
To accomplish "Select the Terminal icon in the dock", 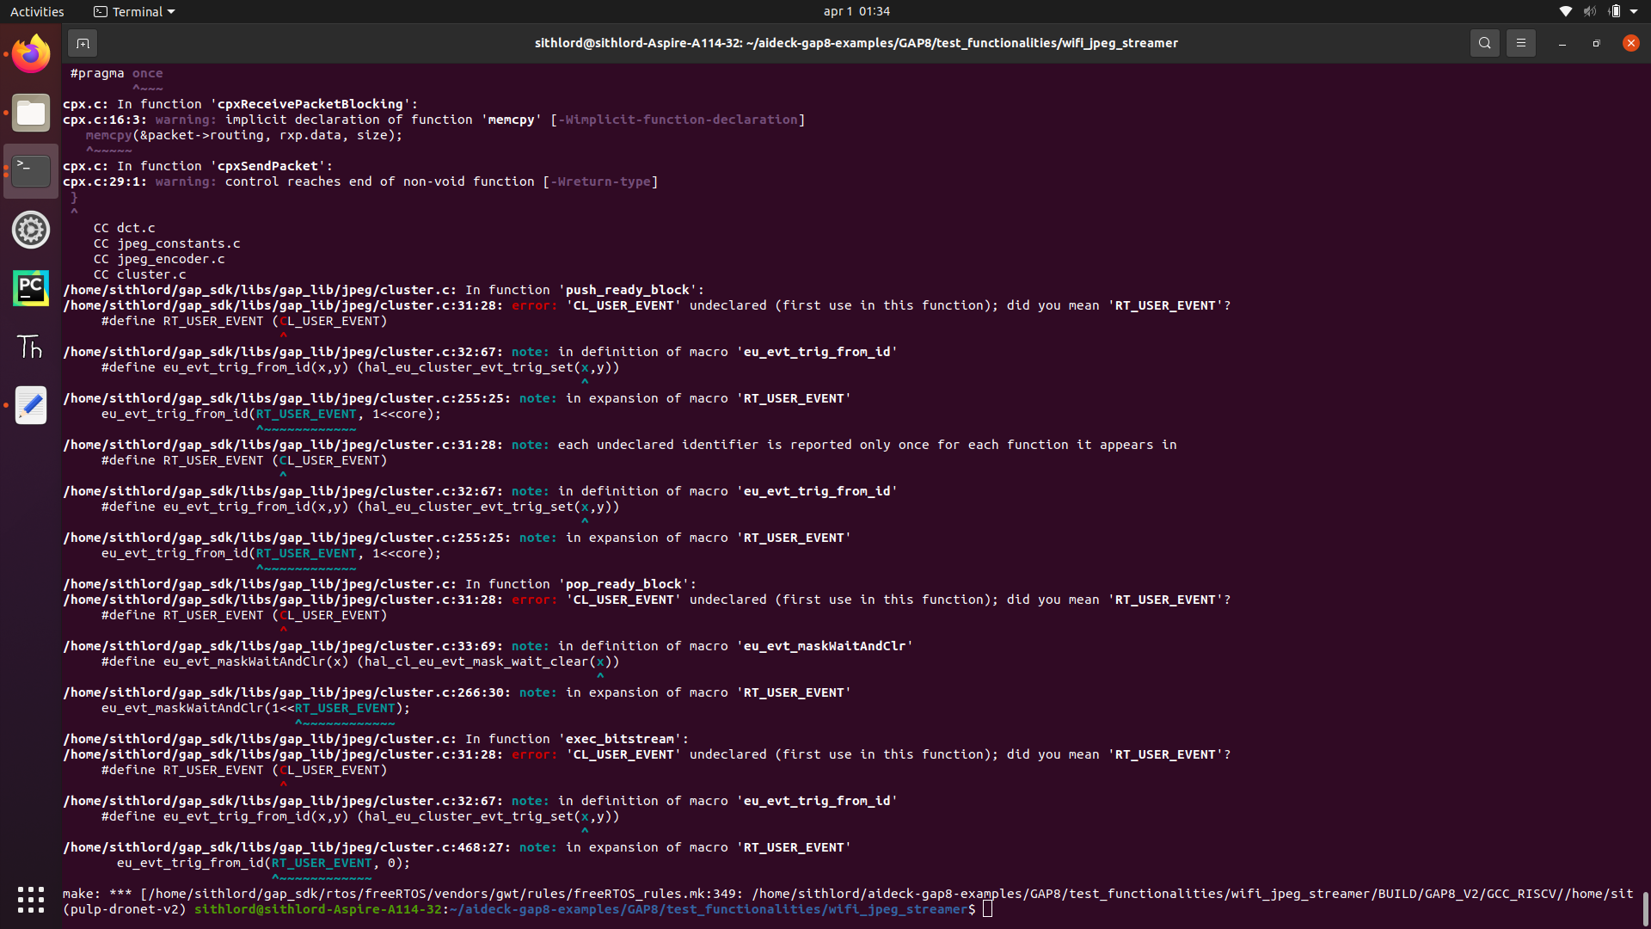I will (31, 171).
